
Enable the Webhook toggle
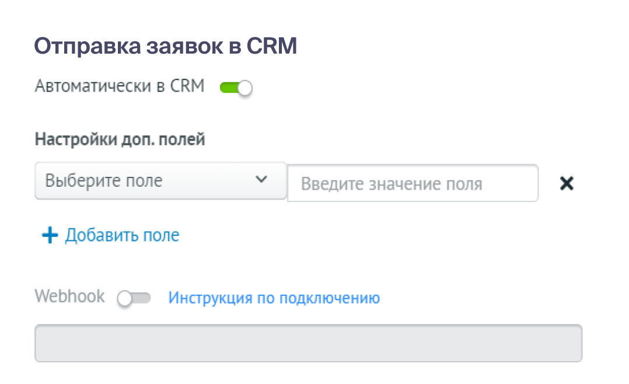[134, 298]
